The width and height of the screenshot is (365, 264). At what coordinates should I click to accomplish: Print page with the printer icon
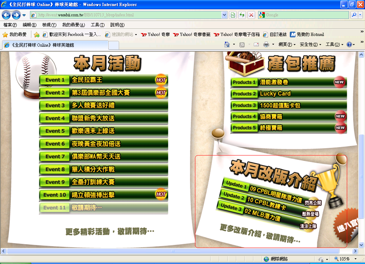pyautogui.click(x=266, y=44)
